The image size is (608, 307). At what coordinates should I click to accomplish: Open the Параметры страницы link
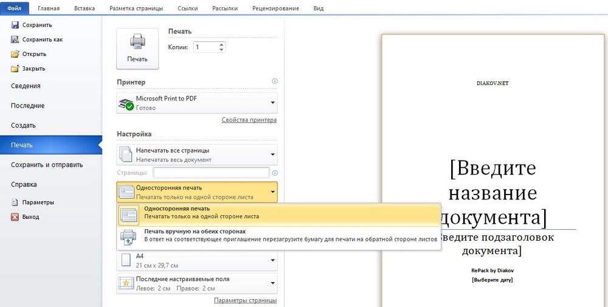pyautogui.click(x=245, y=300)
